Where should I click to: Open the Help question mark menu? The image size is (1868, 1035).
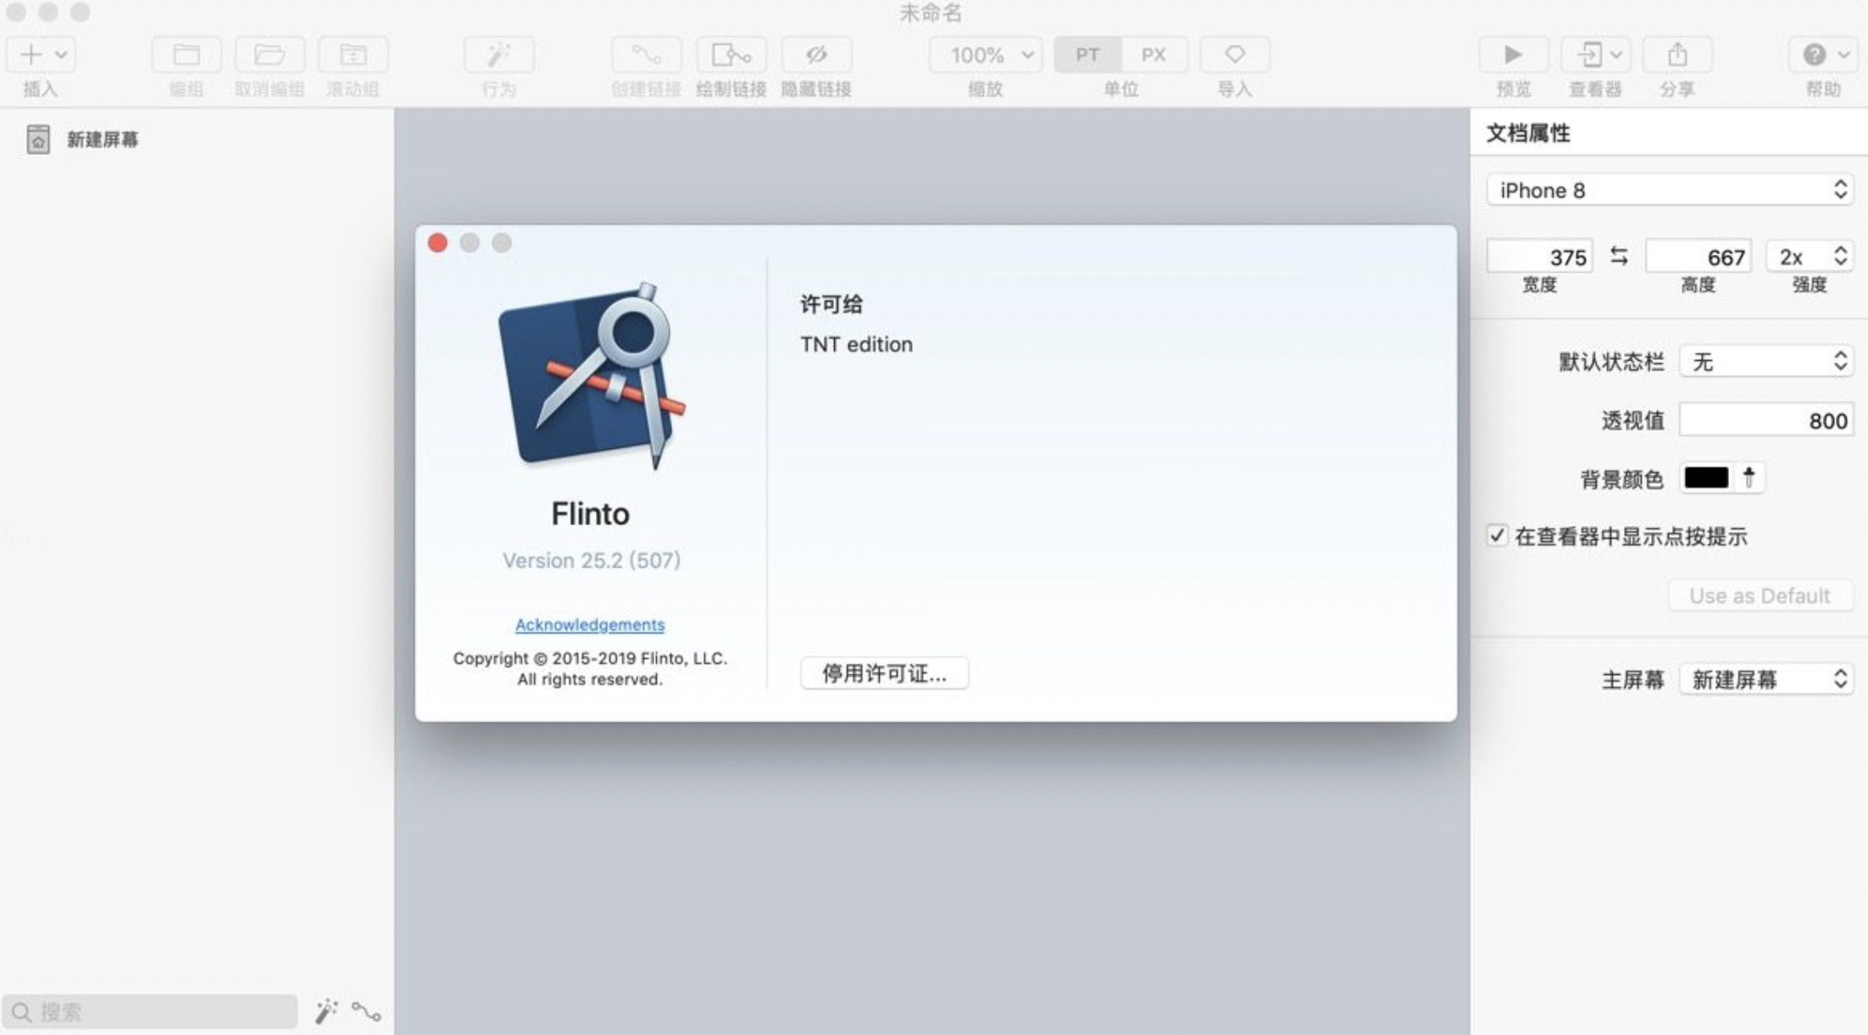click(1823, 55)
